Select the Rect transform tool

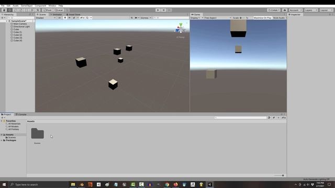tap(27, 10)
